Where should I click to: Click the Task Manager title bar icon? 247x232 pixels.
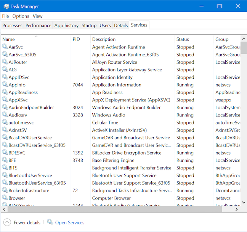coord(6,6)
